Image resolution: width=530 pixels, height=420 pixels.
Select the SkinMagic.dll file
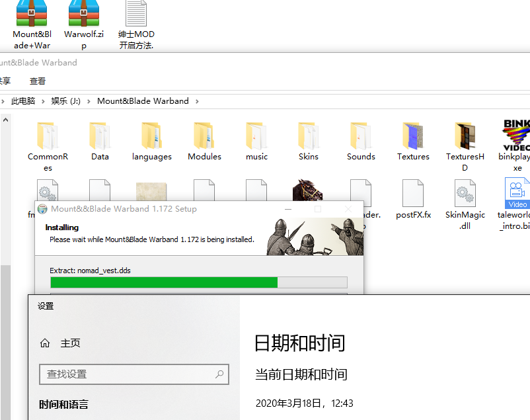pos(465,205)
